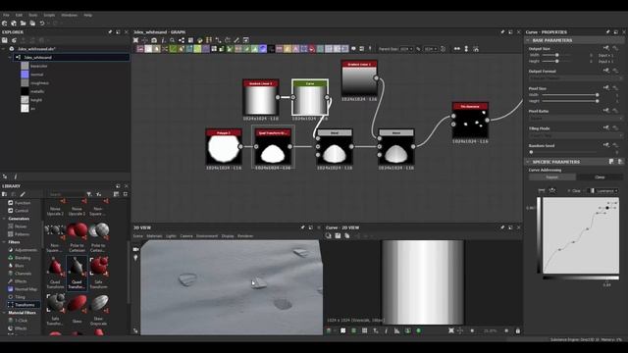This screenshot has height=353, width=628.
Task: Click the horizontal align nodes icon in Graph toolbar
Action: tap(457, 49)
